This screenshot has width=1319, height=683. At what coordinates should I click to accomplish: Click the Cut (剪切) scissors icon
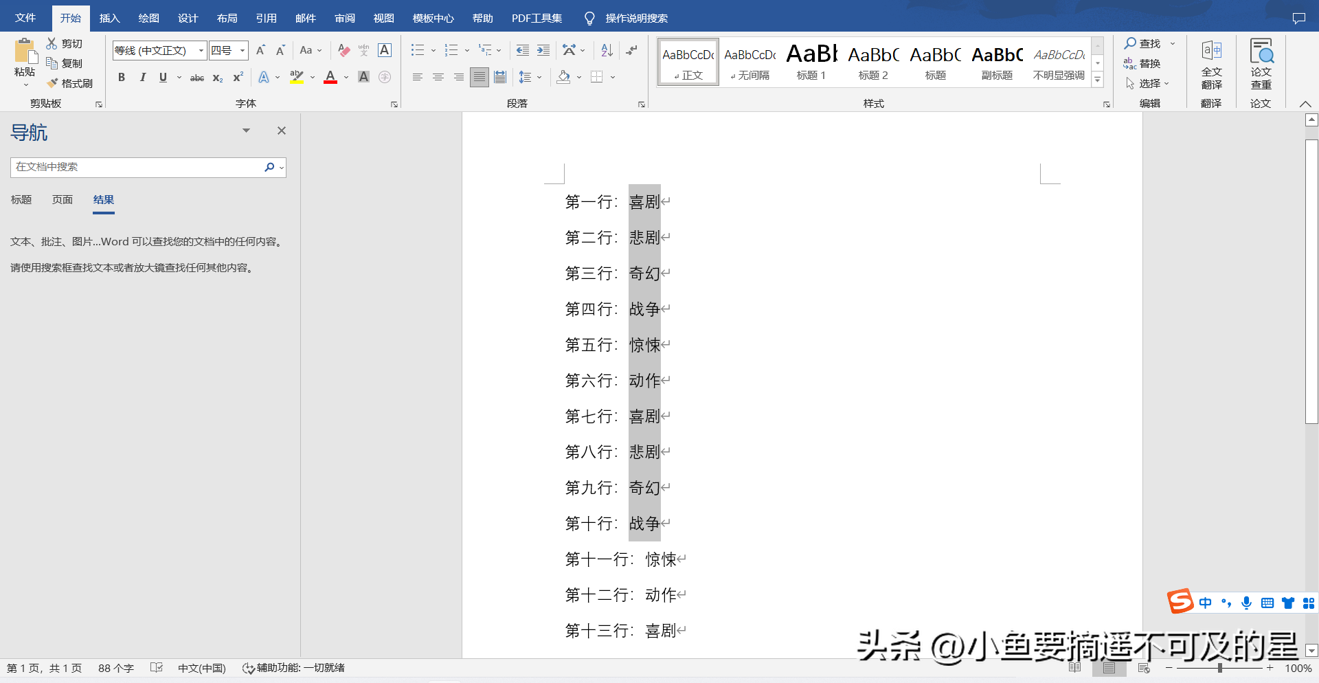click(52, 43)
